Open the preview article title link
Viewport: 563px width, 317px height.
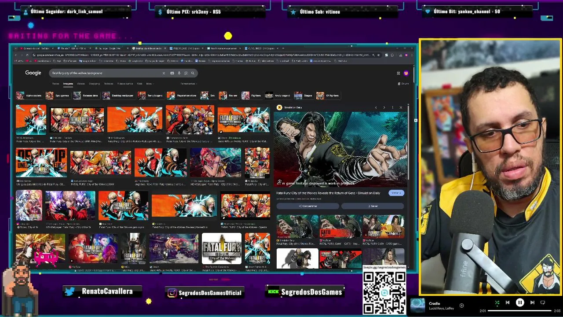pos(328,193)
